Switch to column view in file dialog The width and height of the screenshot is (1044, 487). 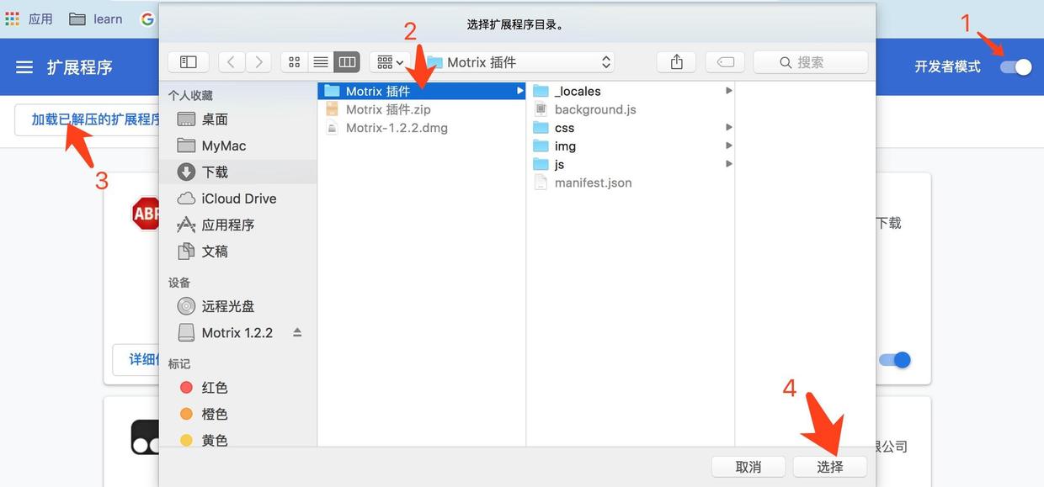tap(347, 62)
